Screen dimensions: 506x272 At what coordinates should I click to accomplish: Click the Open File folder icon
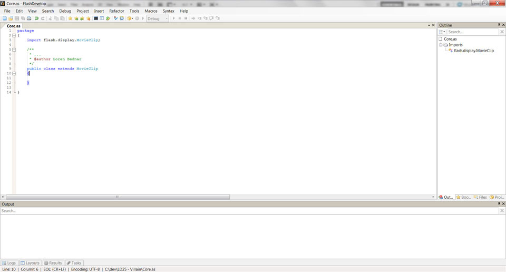click(x=11, y=18)
